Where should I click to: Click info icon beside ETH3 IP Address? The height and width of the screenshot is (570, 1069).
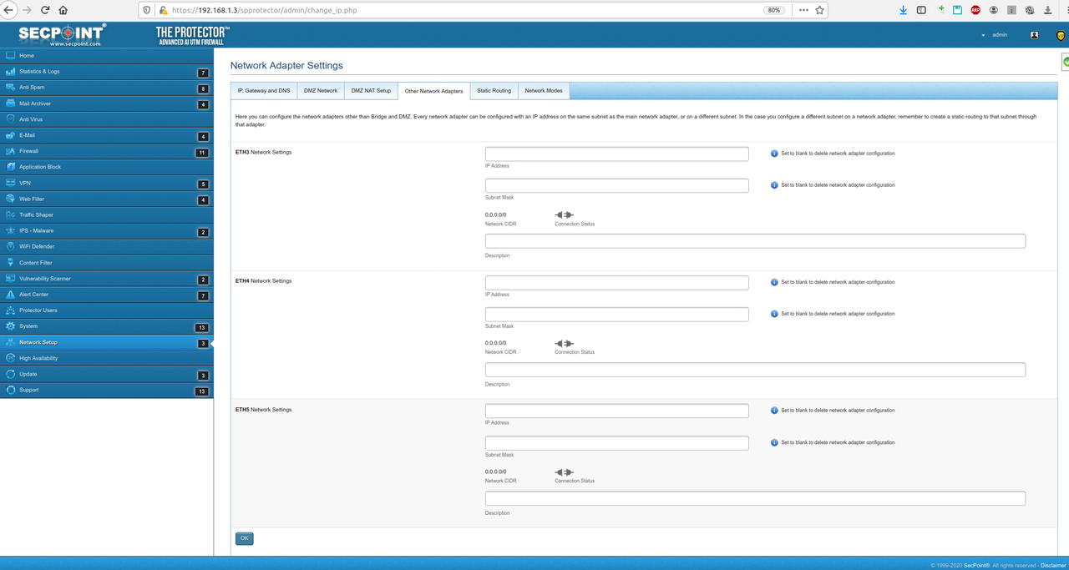774,154
